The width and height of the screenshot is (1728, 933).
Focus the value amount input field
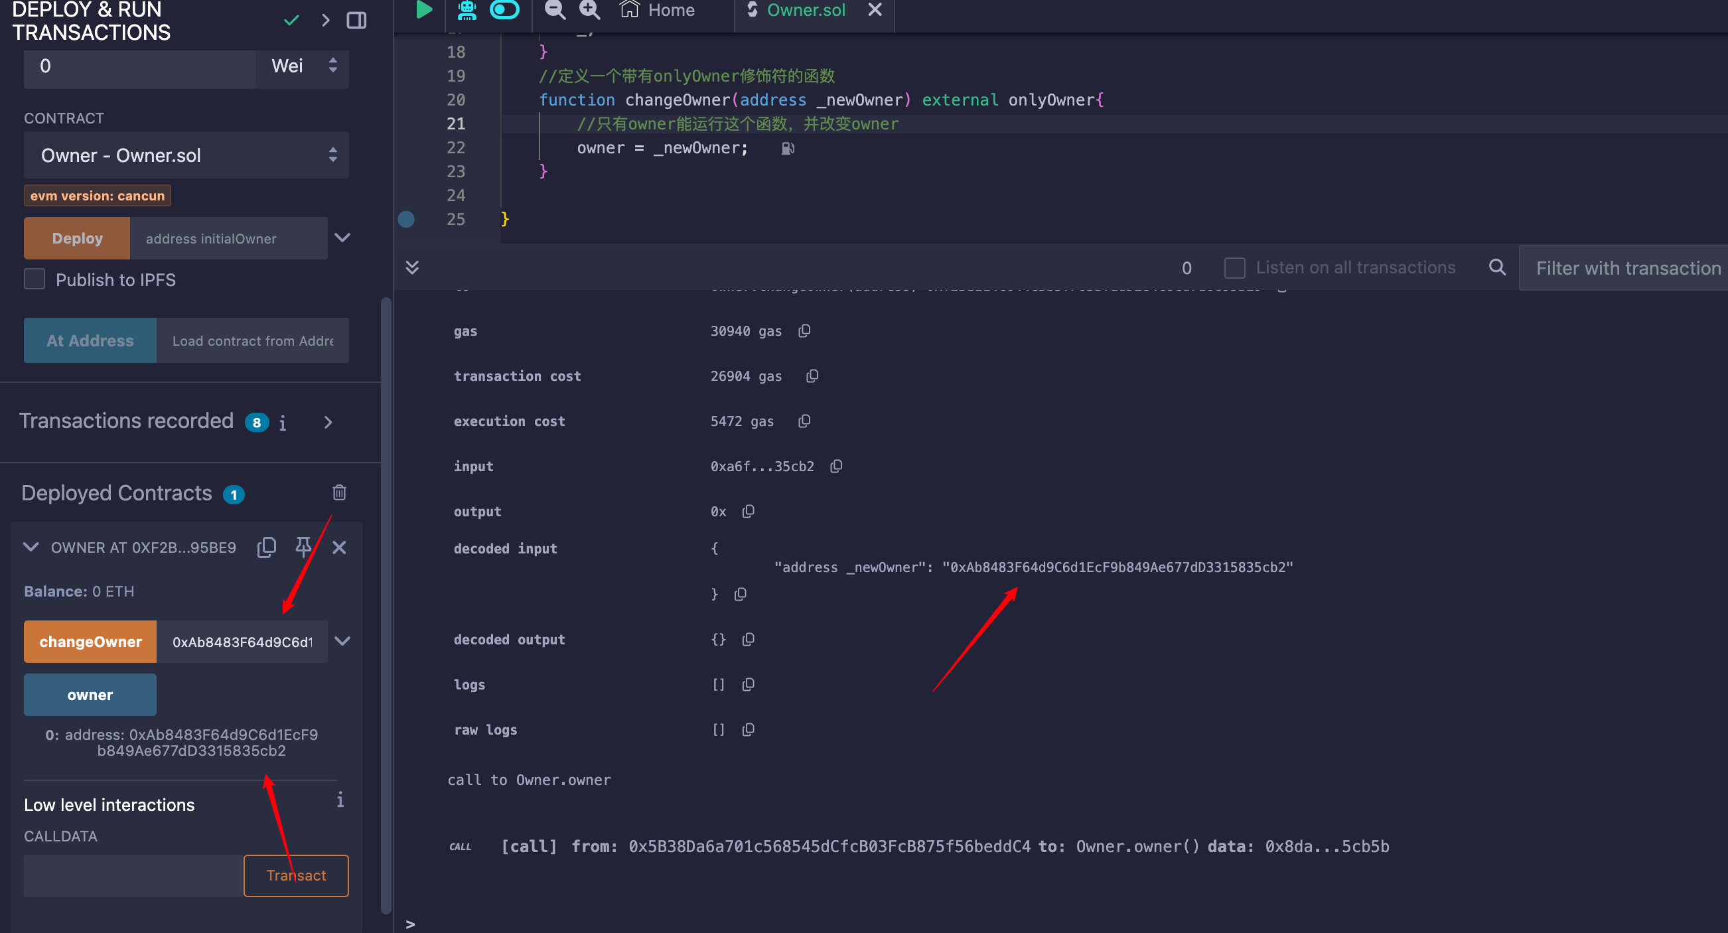click(x=139, y=66)
